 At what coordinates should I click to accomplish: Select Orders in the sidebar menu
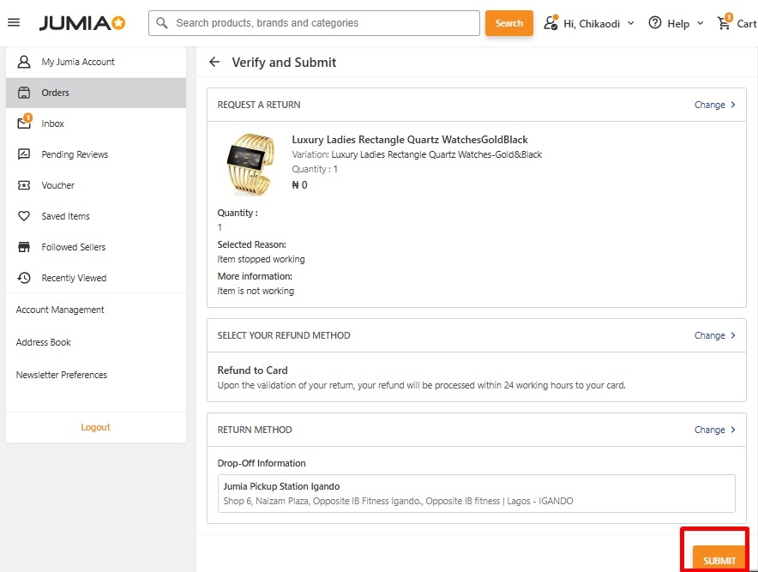[55, 93]
